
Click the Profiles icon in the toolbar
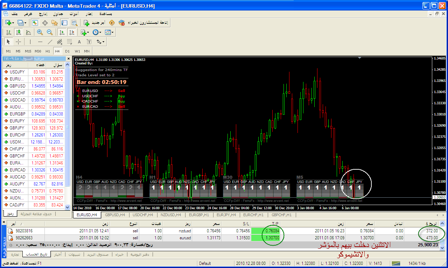click(x=20, y=23)
